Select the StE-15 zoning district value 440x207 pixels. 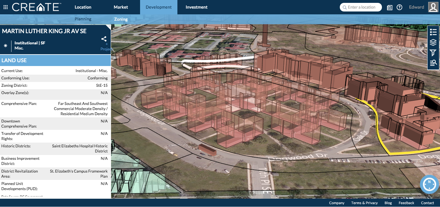click(x=102, y=85)
